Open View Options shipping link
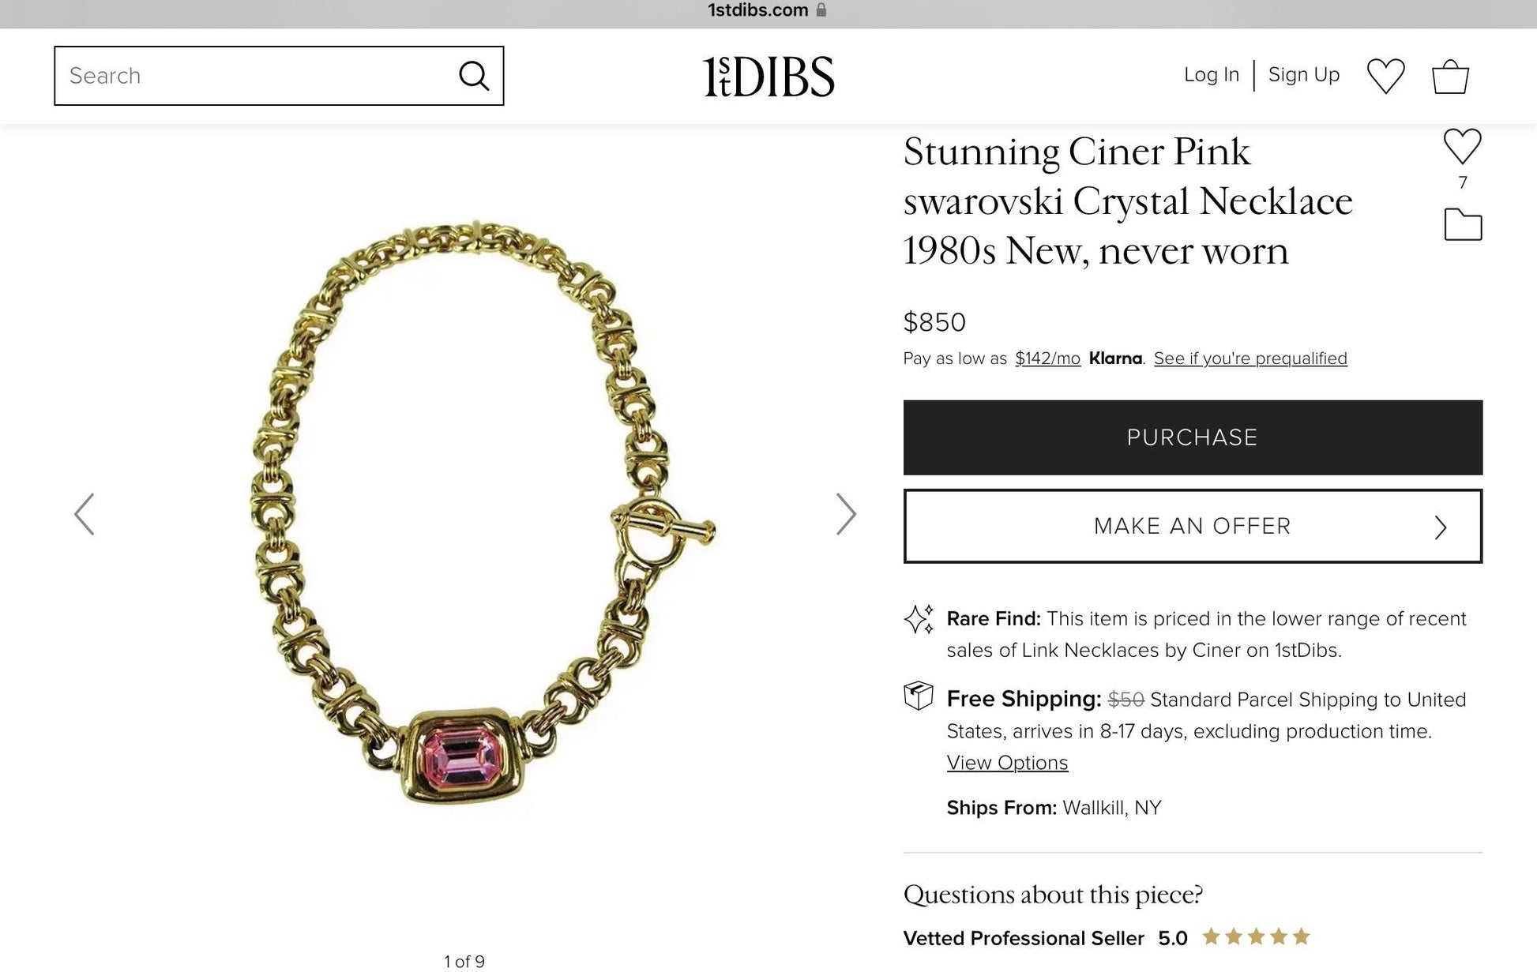This screenshot has width=1537, height=972. point(1007,763)
